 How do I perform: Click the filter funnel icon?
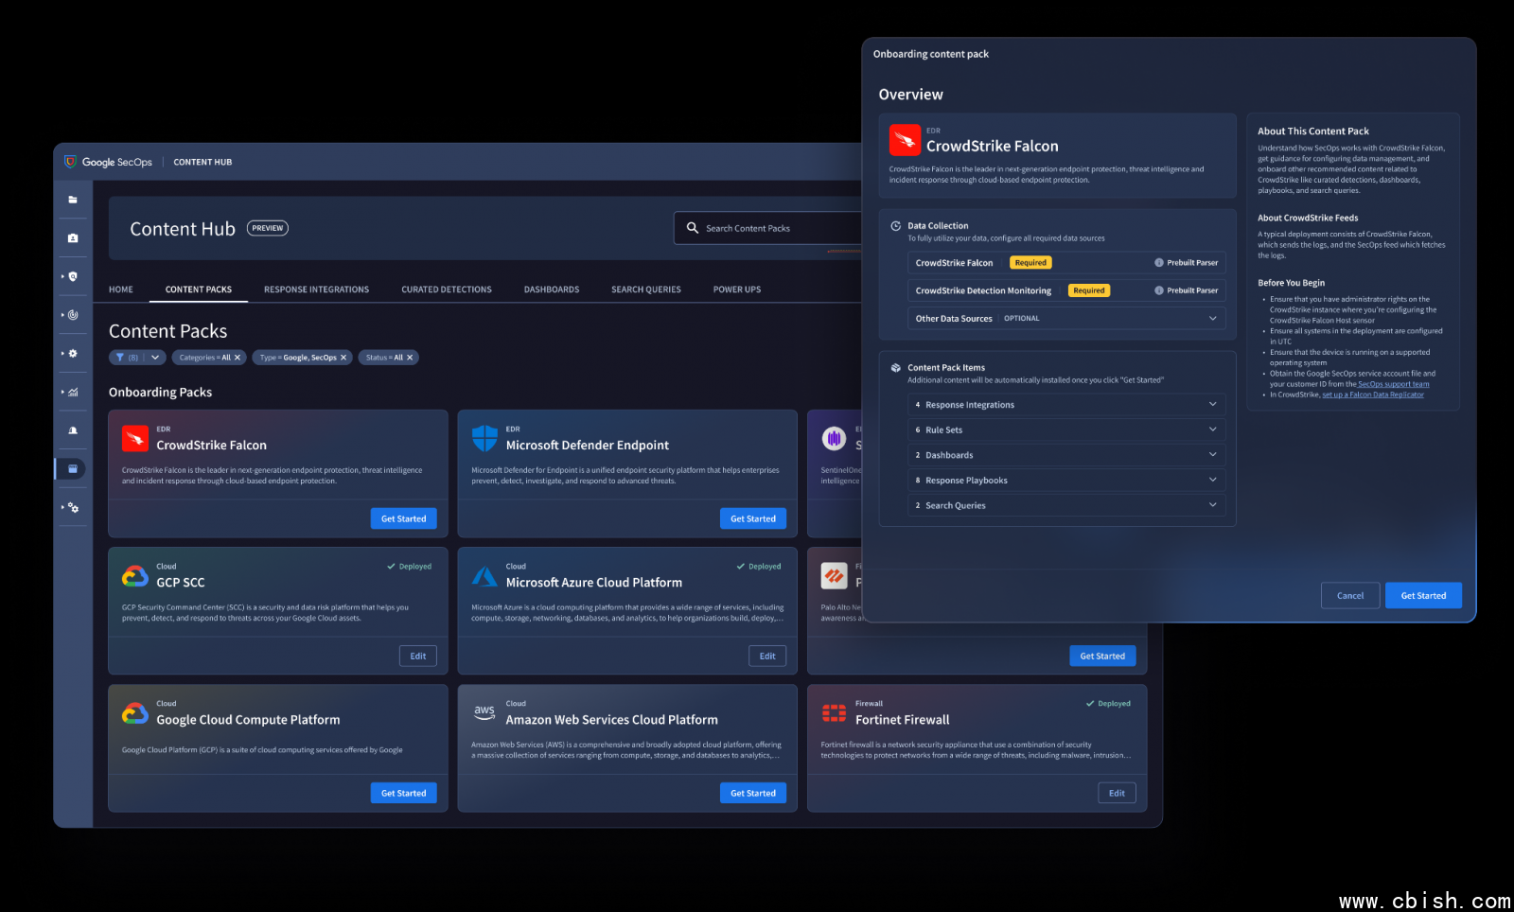pos(120,358)
